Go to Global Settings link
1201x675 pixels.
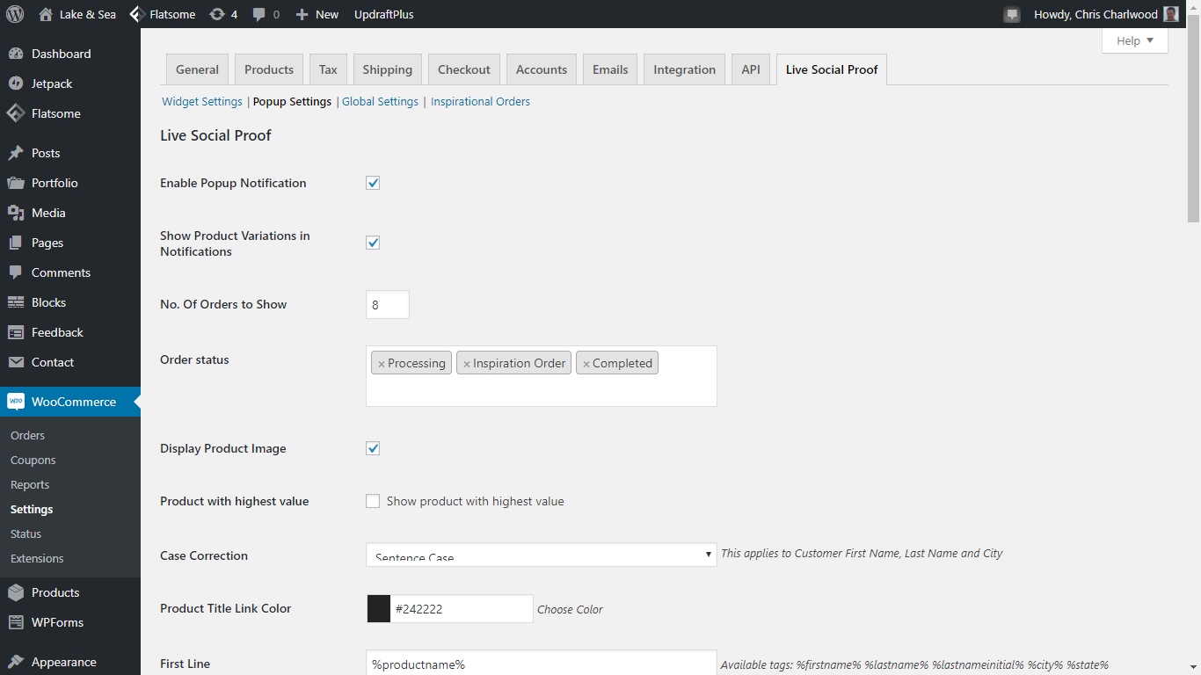point(380,102)
